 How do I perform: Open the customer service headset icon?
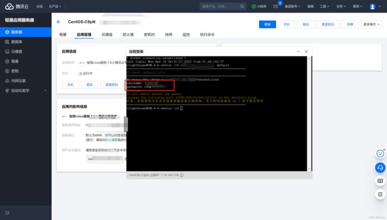click(x=380, y=168)
